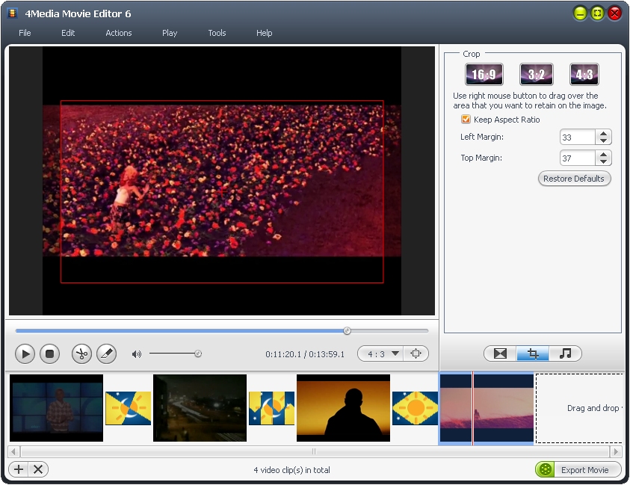Screen dimensions: 630x485
Task: Remove clip using the X button
Action: point(37,469)
